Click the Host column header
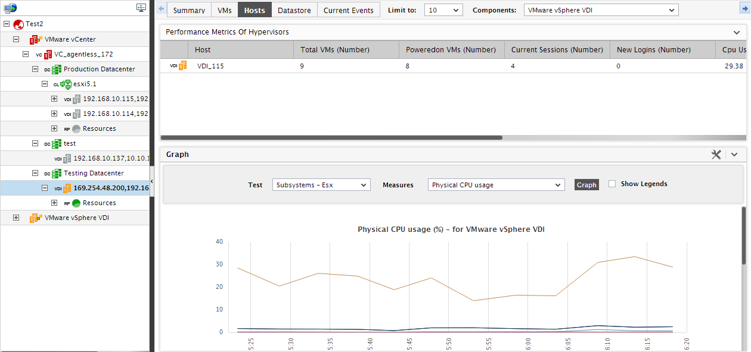Screen dimensions: 751x352 tap(241, 49)
